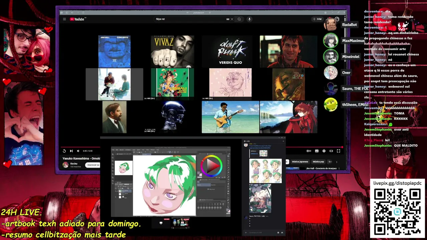
Task: Open the pink flower sketch mix thumbnail
Action: click(231, 84)
